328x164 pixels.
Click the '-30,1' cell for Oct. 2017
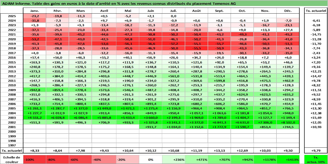tap(242, 53)
